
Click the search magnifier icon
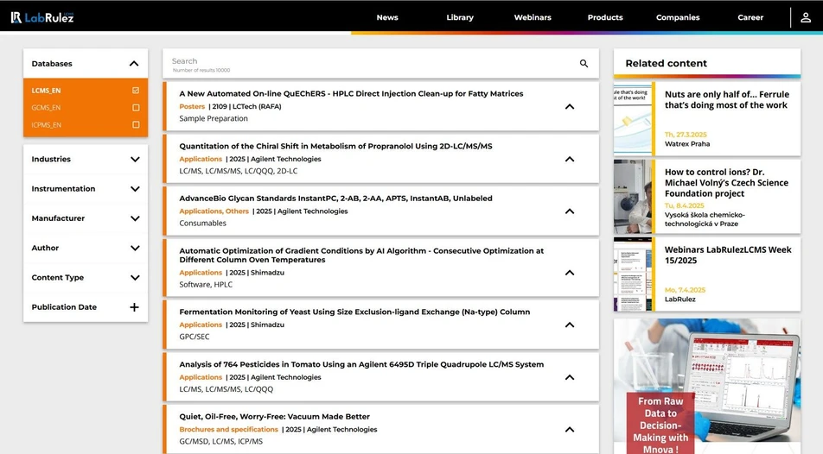pyautogui.click(x=584, y=63)
